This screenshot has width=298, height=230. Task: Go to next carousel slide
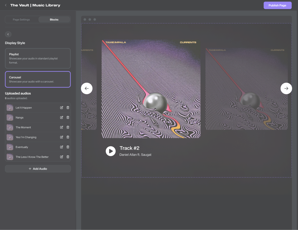[x=286, y=88]
